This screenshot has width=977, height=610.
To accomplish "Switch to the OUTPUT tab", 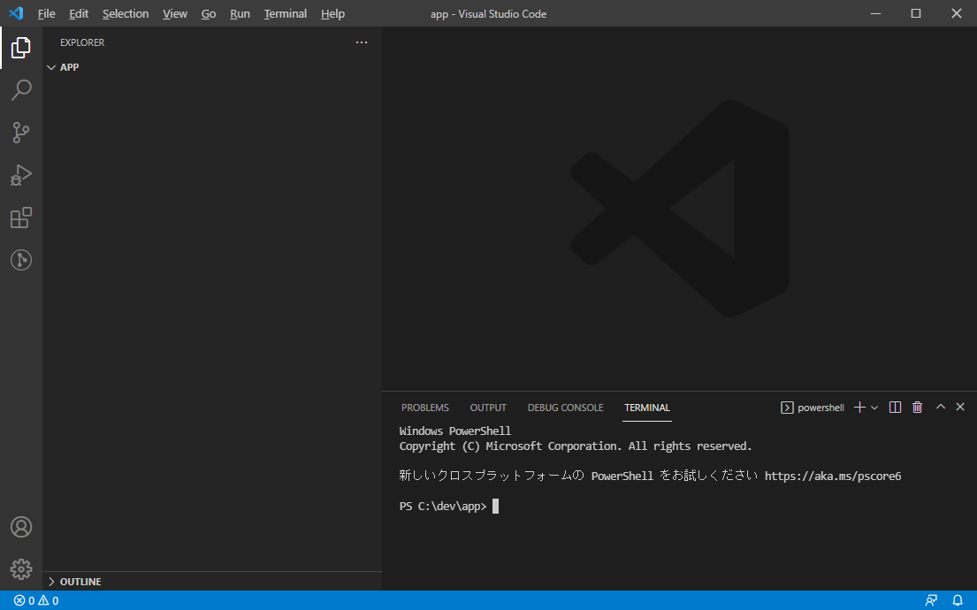I will (x=488, y=408).
